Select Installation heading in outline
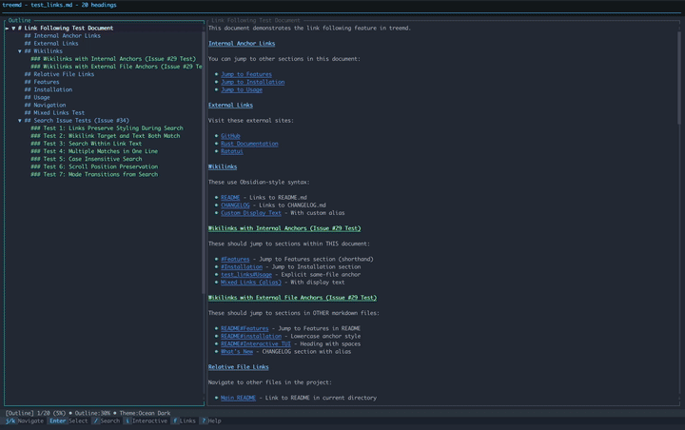Viewport: 685px width, 430px height. tap(49, 89)
